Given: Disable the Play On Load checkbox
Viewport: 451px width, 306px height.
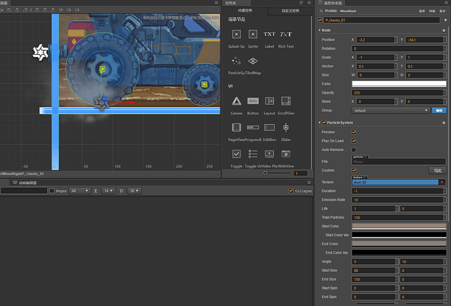Looking at the screenshot, I should 354,141.
